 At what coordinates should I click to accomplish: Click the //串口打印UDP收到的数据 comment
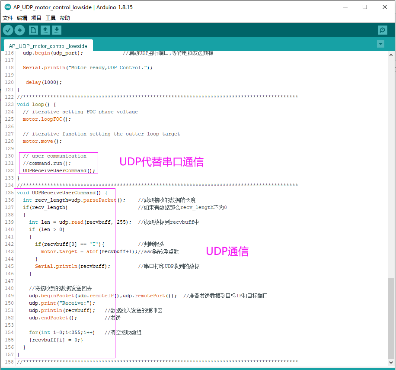(x=169, y=266)
